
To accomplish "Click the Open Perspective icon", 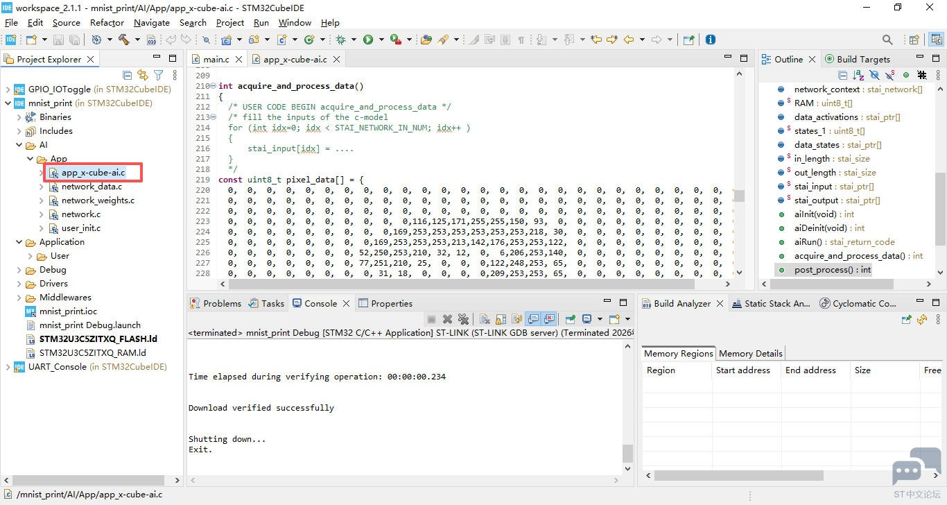I will tap(914, 40).
